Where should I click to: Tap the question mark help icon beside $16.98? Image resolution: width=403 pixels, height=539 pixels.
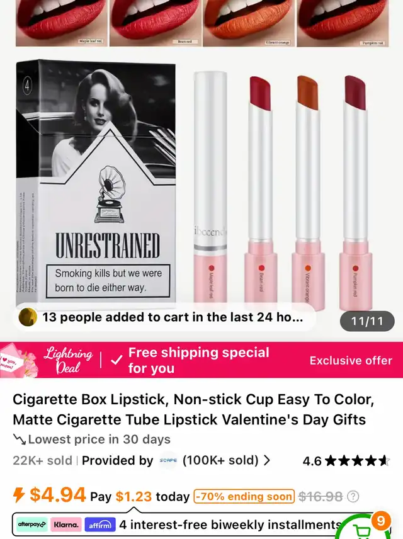(x=353, y=496)
